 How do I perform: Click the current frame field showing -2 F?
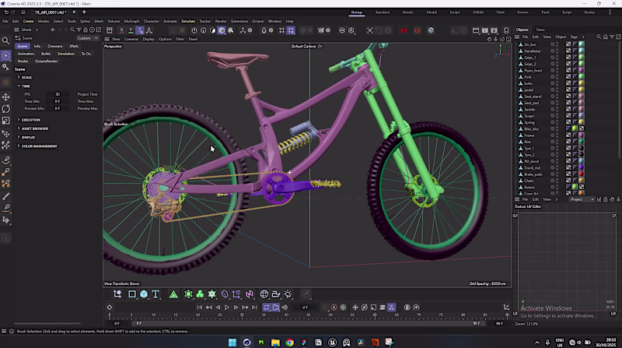point(305,307)
